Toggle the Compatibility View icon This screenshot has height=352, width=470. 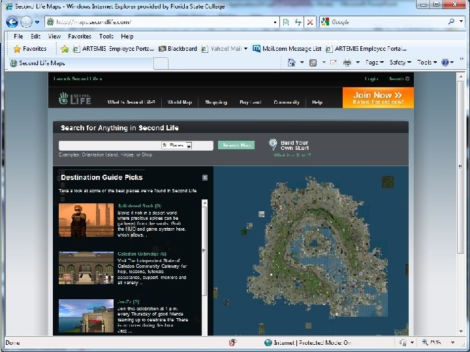(x=286, y=22)
